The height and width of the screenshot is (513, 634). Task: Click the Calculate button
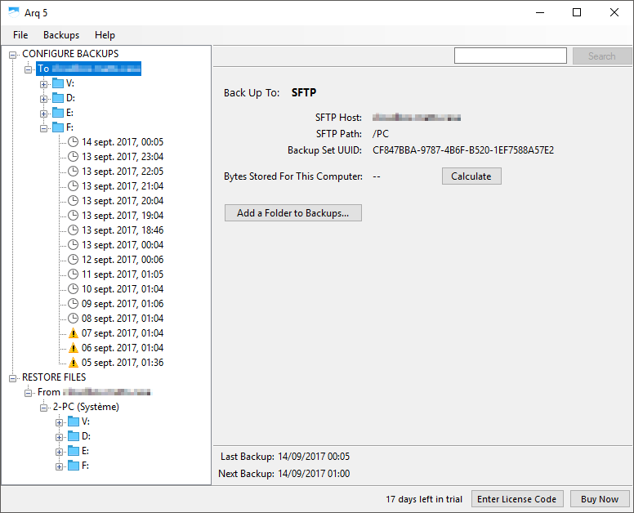pyautogui.click(x=471, y=176)
